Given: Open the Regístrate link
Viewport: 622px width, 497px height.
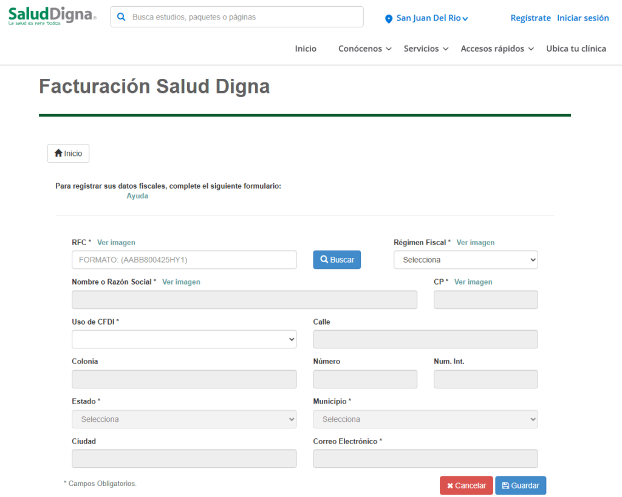Looking at the screenshot, I should [x=530, y=18].
